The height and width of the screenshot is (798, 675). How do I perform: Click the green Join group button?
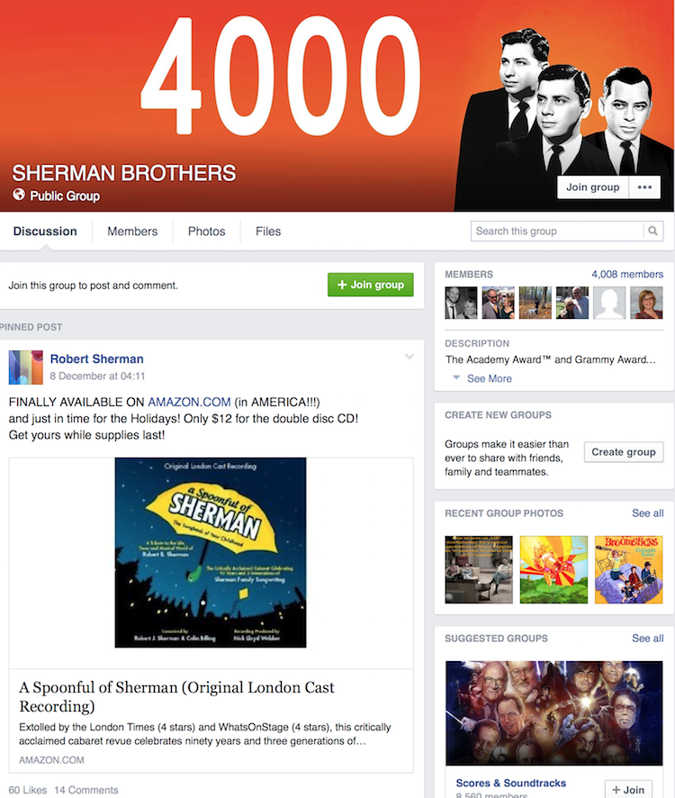(370, 285)
